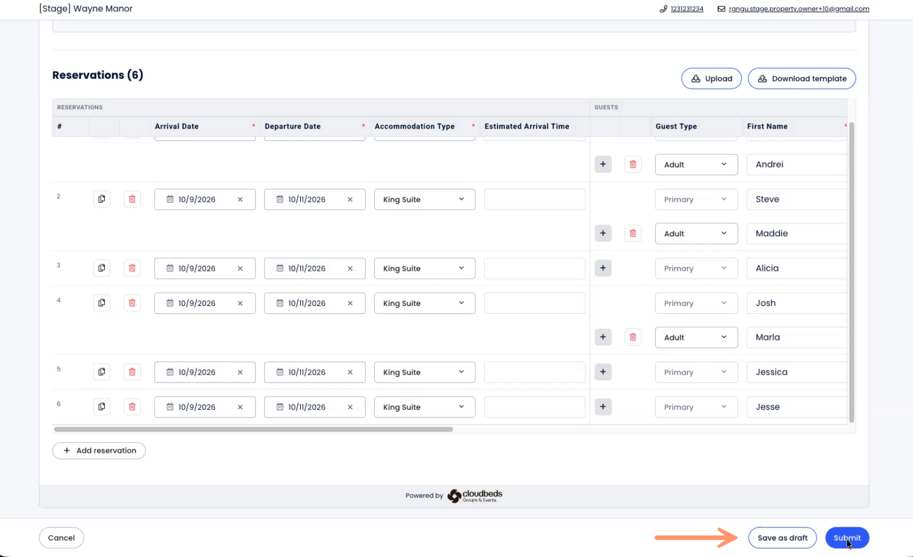The image size is (913, 557).
Task: Open accommodation type dropdown for reservation 2
Action: 424,199
